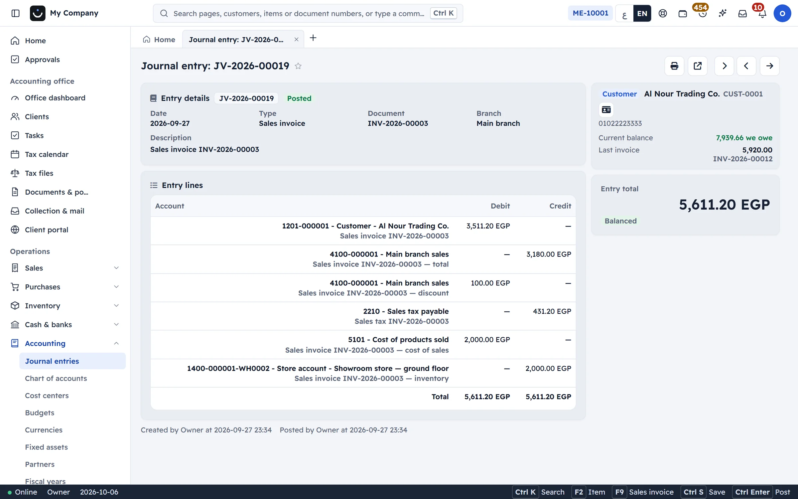Viewport: 798px width, 499px height.
Task: Add a new tab
Action: coord(313,38)
